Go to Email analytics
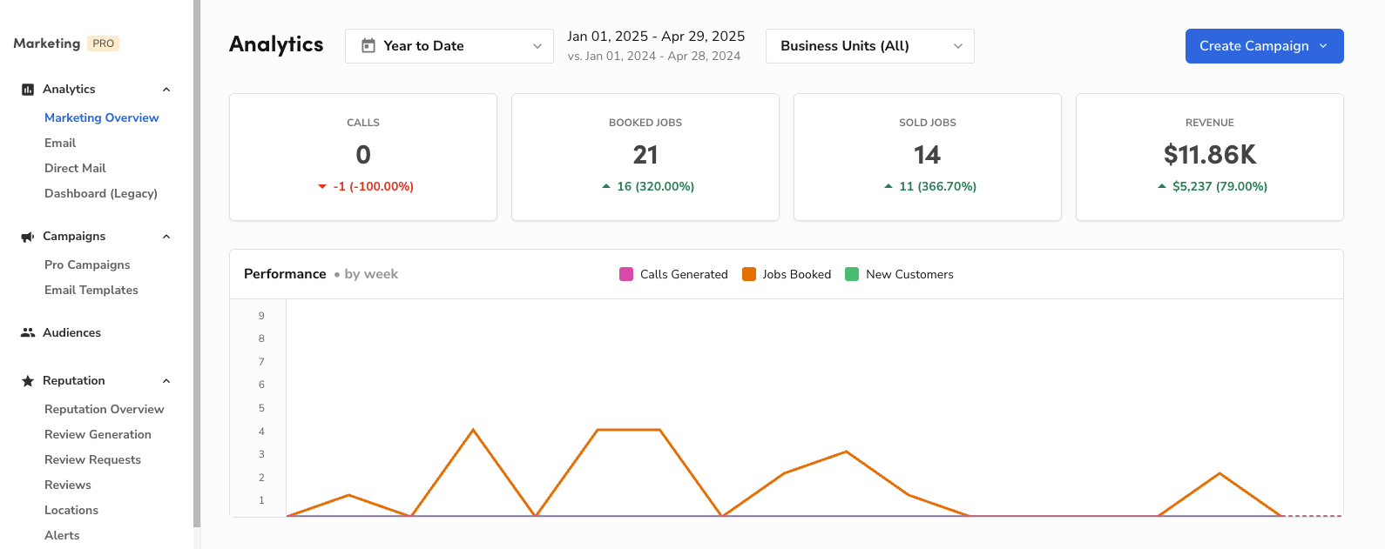1385x549 pixels. tap(60, 143)
